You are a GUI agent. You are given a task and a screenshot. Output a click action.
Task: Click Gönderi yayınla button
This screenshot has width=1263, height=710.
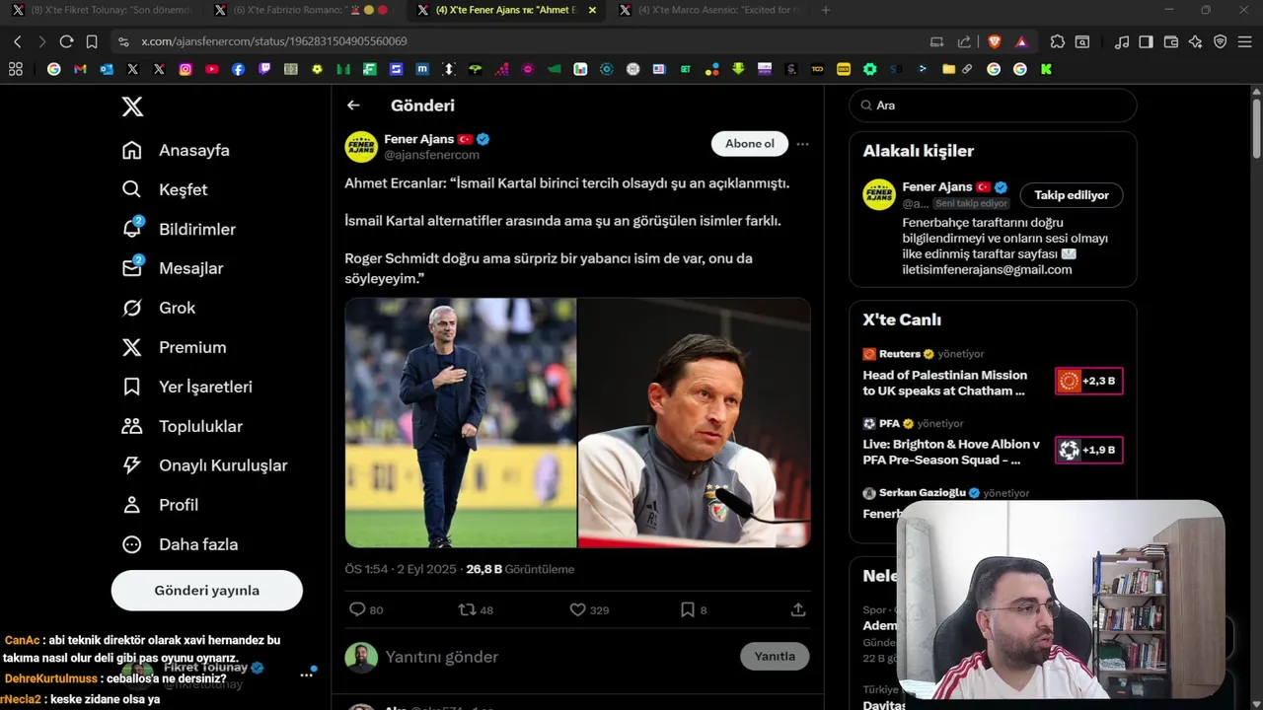point(207,591)
